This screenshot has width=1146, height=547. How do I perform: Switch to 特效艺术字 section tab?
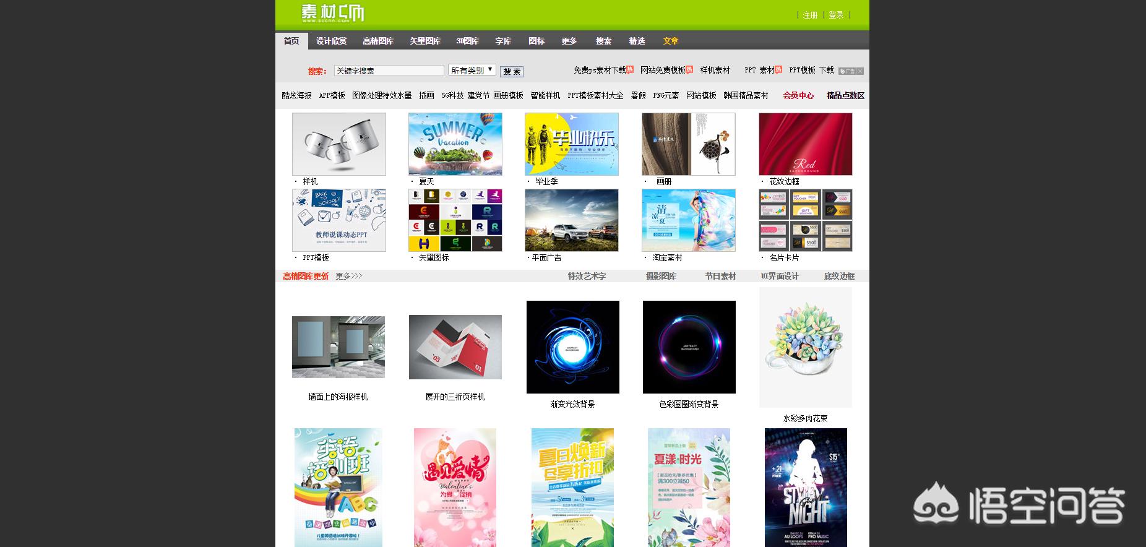(x=587, y=276)
